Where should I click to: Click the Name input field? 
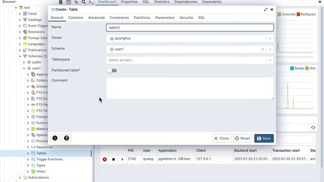[x=190, y=28]
